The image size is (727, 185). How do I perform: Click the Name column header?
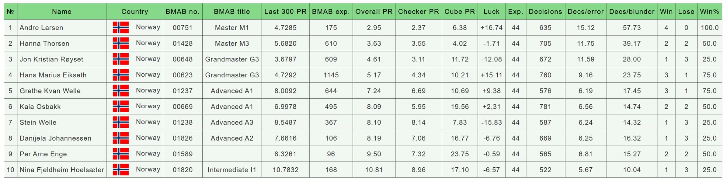[x=62, y=11]
